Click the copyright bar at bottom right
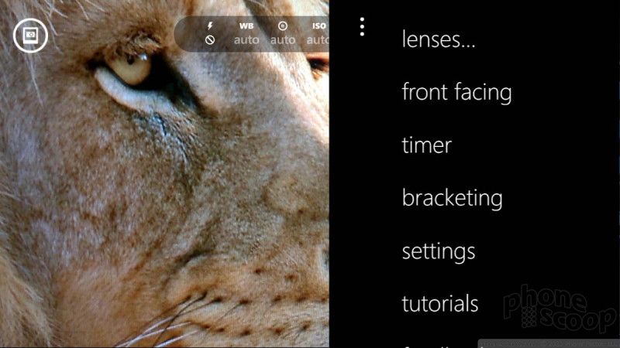This screenshot has height=348, width=620. [549, 343]
